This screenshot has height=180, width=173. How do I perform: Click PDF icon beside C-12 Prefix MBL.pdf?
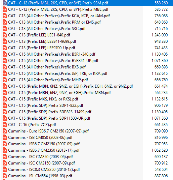(5, 9)
